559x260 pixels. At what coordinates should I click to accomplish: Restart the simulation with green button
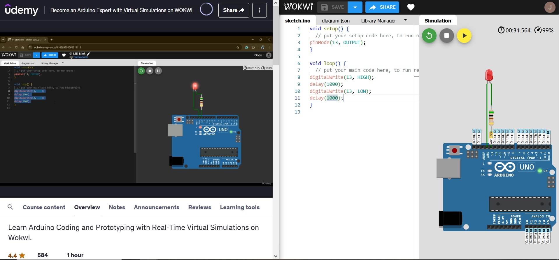point(429,36)
